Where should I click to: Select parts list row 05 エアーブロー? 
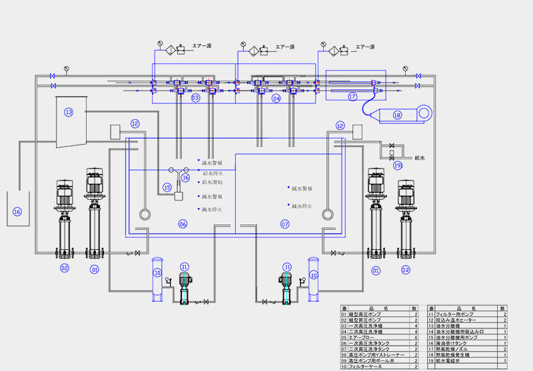tap(379, 338)
